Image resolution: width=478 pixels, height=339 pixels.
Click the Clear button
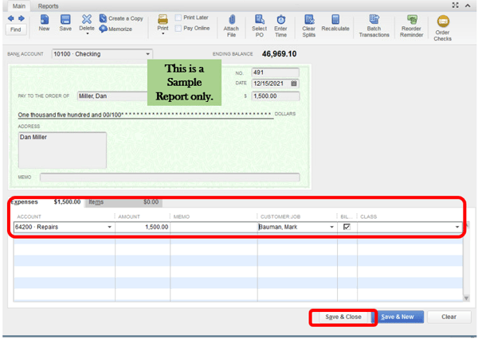point(449,317)
